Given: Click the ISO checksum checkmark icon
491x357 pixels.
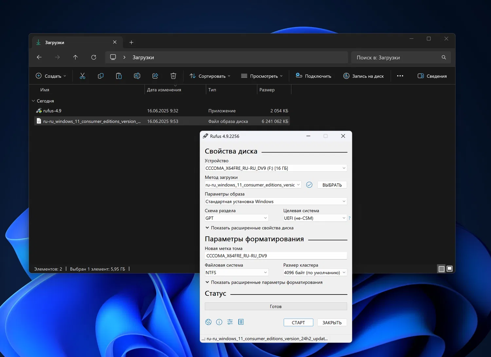Looking at the screenshot, I should coord(309,185).
